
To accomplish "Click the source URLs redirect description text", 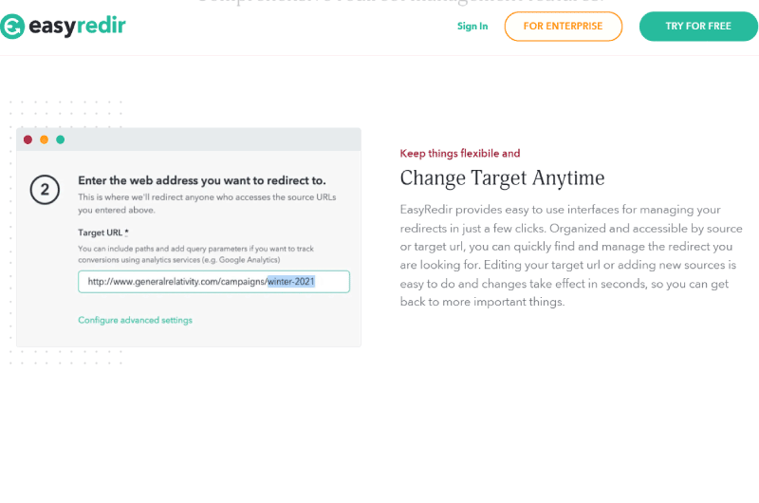I will 207,204.
